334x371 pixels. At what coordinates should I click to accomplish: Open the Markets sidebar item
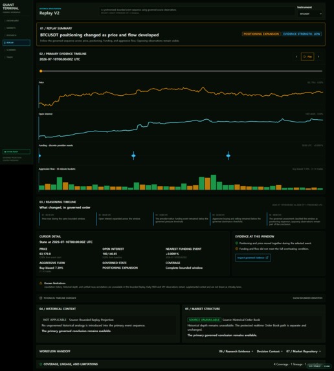[x=16, y=28]
